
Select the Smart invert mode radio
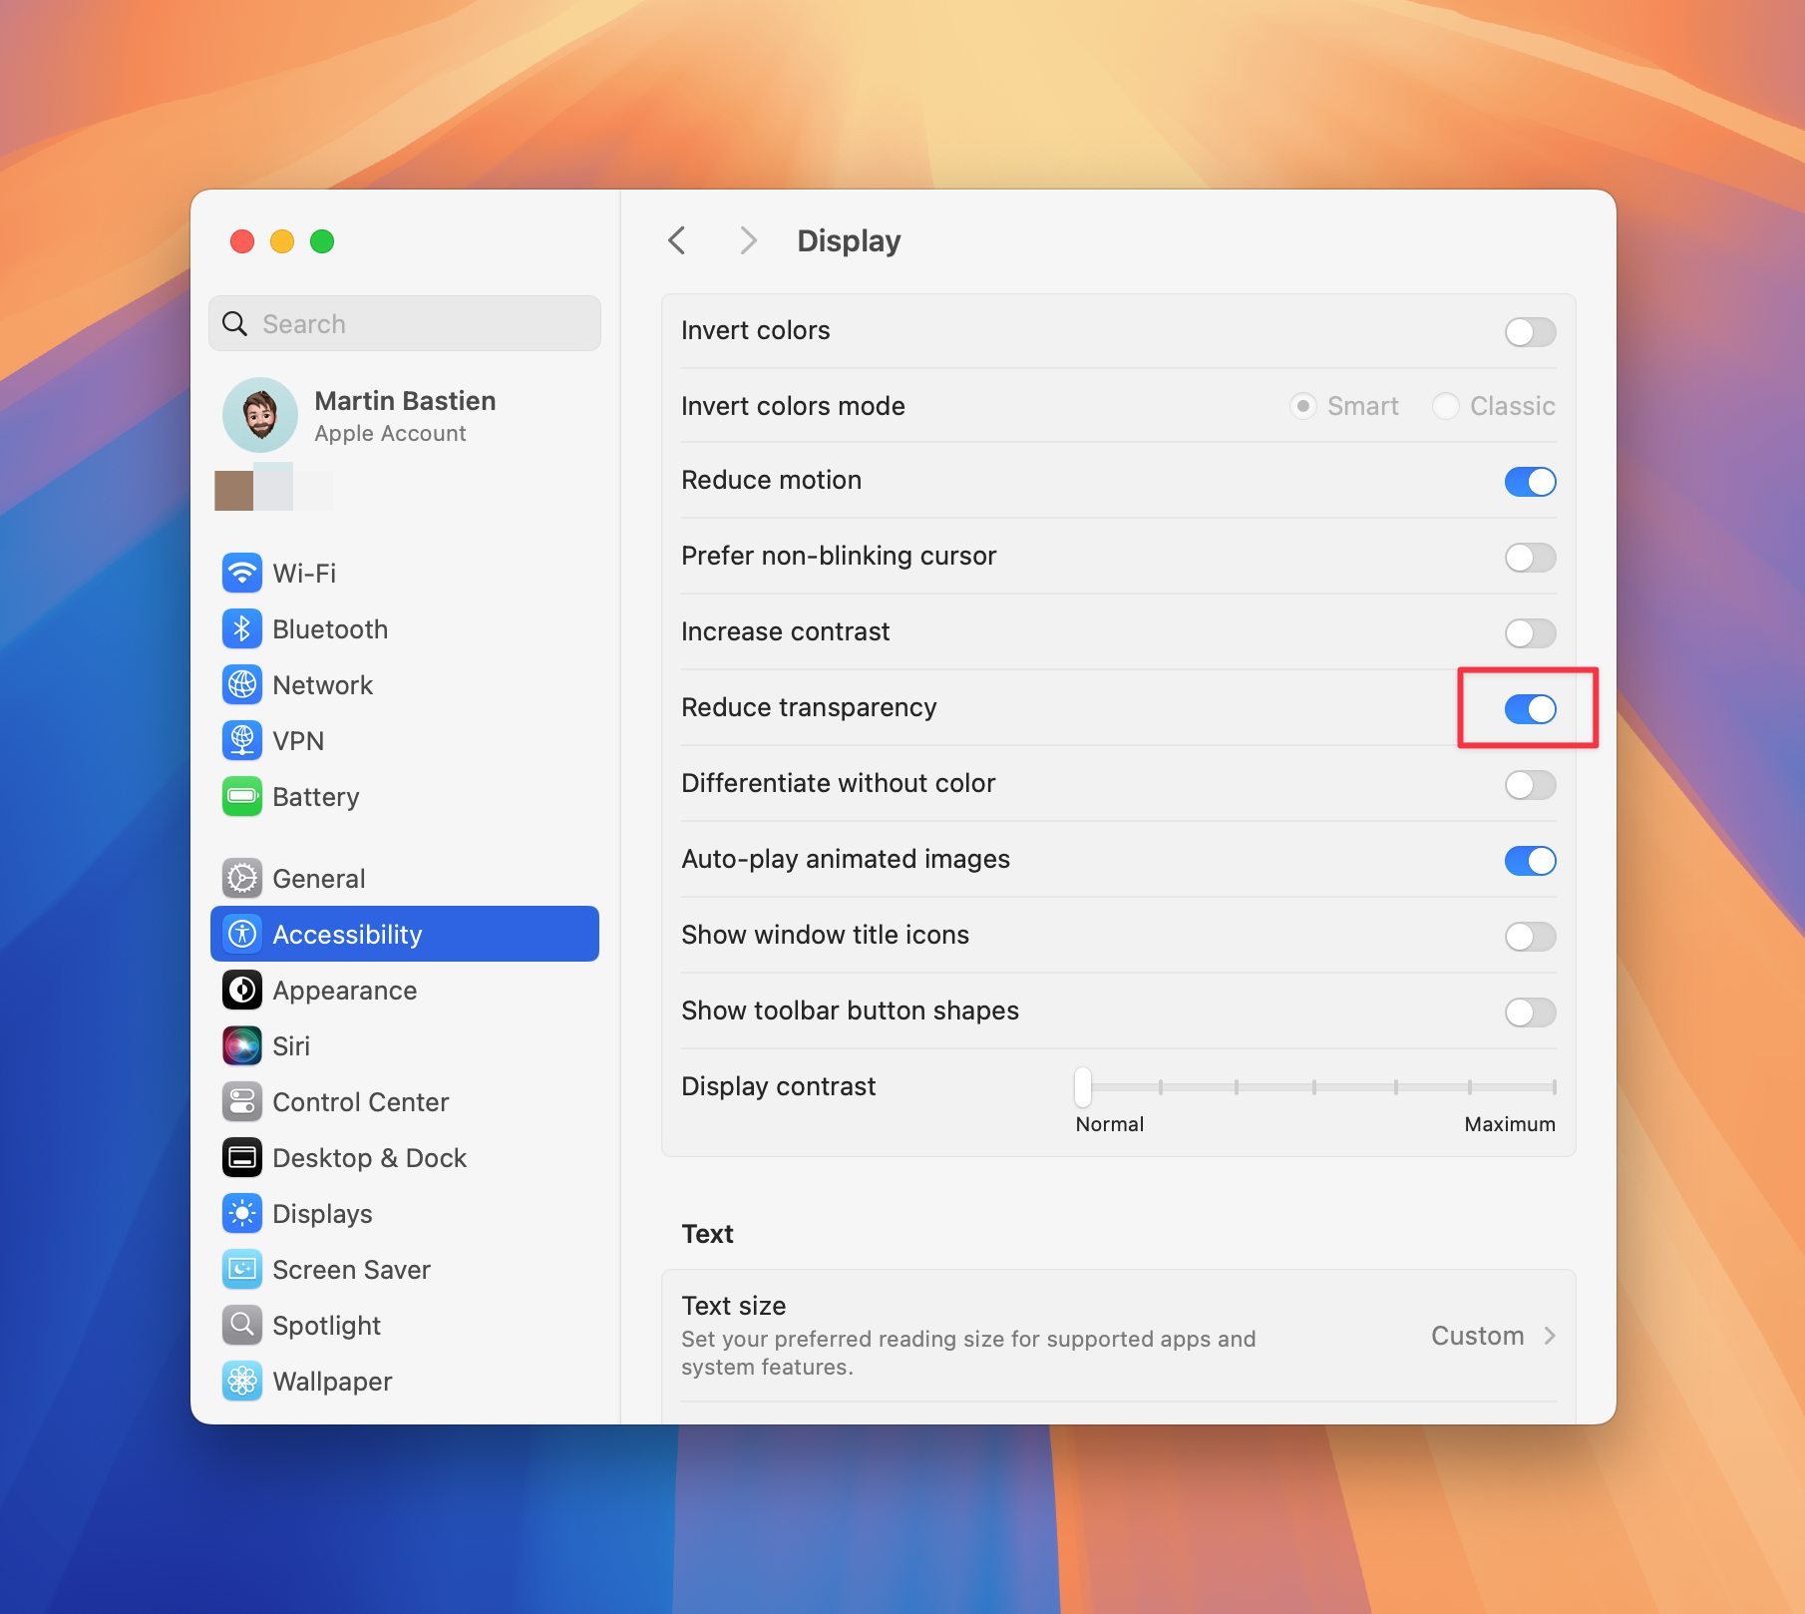(1302, 406)
